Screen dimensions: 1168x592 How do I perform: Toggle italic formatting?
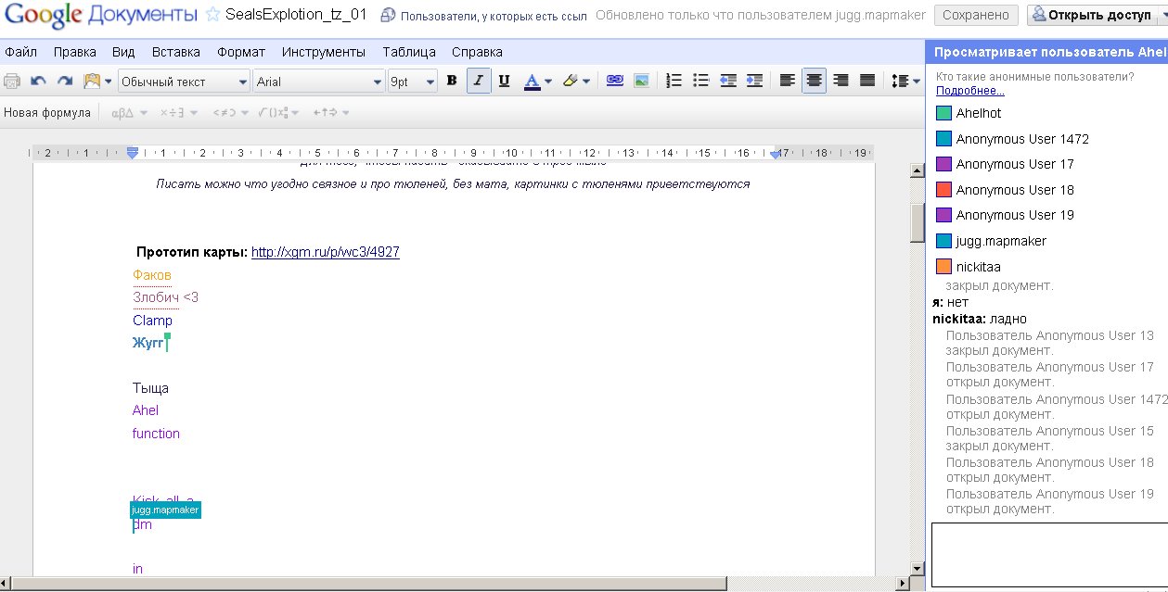pyautogui.click(x=478, y=82)
